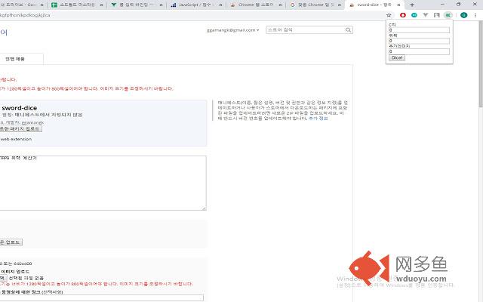Open the red O extension icon
The width and height of the screenshot is (483, 302).
402,15
